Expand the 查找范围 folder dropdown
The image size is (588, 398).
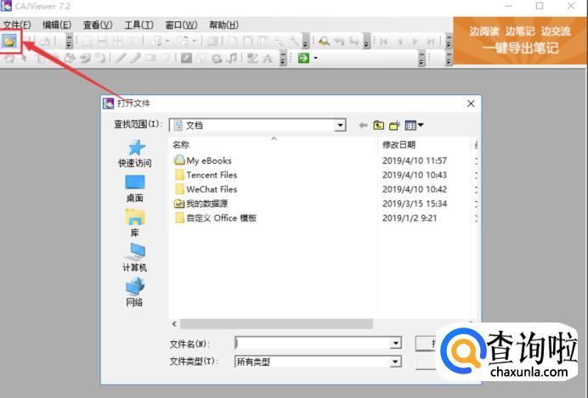[x=340, y=126]
